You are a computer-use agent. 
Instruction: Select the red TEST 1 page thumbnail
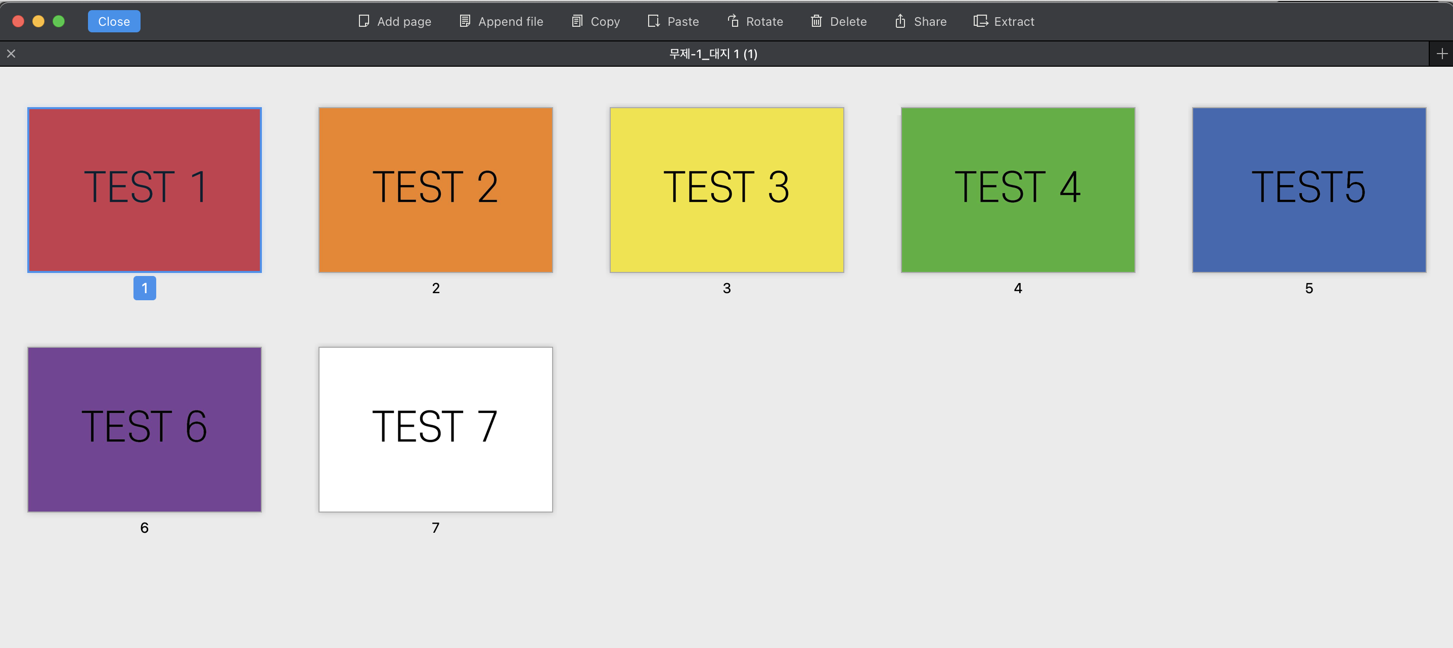coord(145,190)
